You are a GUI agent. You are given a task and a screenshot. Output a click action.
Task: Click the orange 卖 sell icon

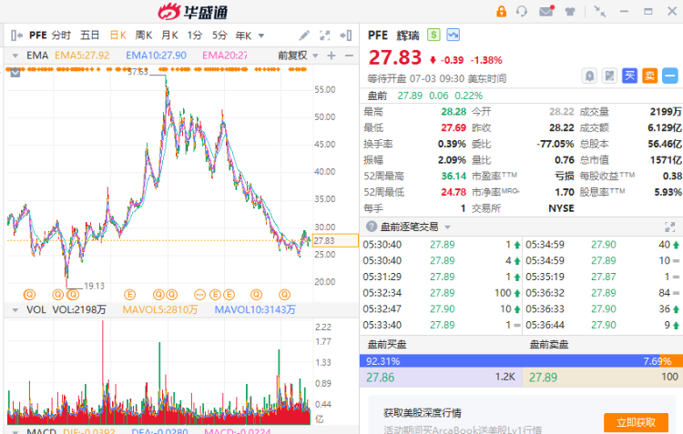649,76
